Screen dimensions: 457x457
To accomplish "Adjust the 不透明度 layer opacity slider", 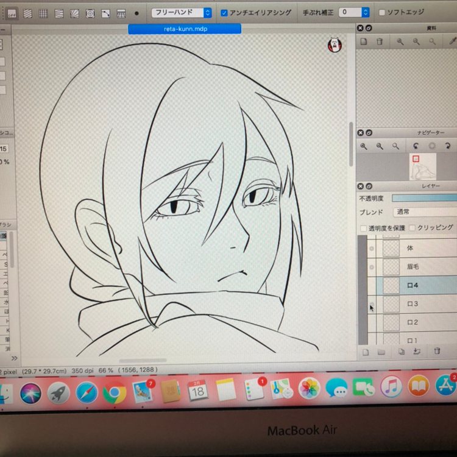I will tap(424, 198).
